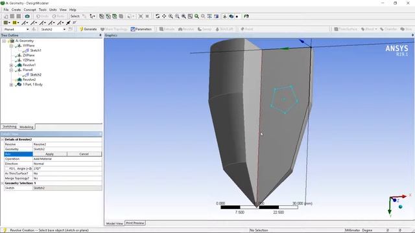415x233 pixels.
Task: Choose the Box Zoom tool
Action: coord(177,16)
